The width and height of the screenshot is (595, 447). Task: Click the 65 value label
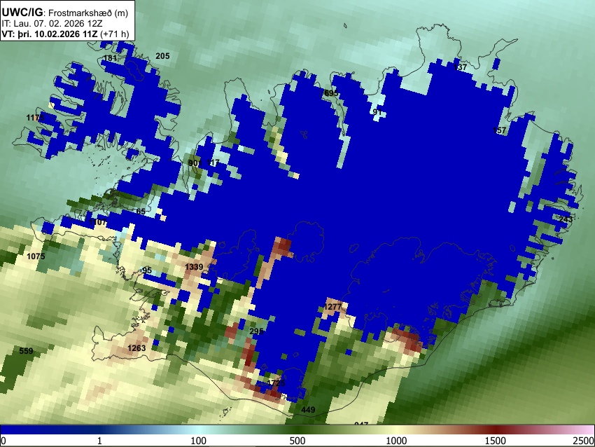point(141,212)
